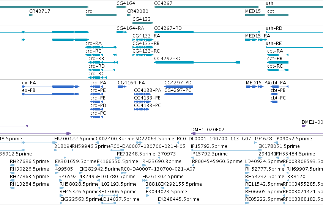Select the RH52777.5prime label
Image resolution: width=323 pixels, height=205 pixels.
[x=265, y=169]
